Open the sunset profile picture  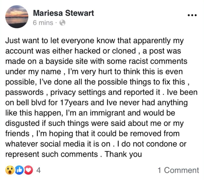coord(17,17)
